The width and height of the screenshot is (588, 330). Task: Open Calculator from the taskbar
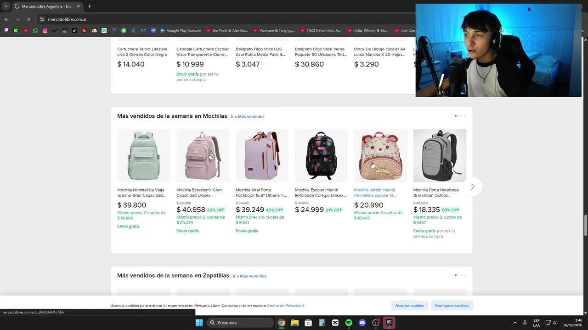[x=322, y=323]
